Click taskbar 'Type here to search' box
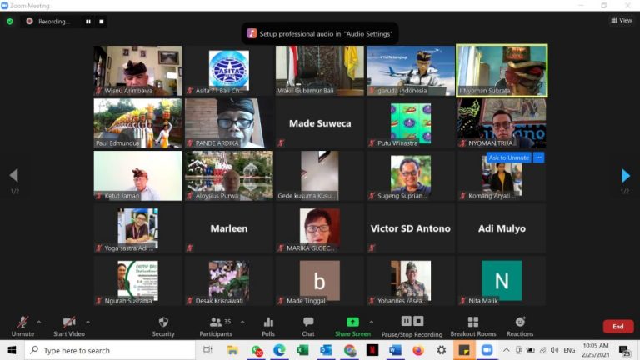This screenshot has height=360, width=640. click(110, 350)
